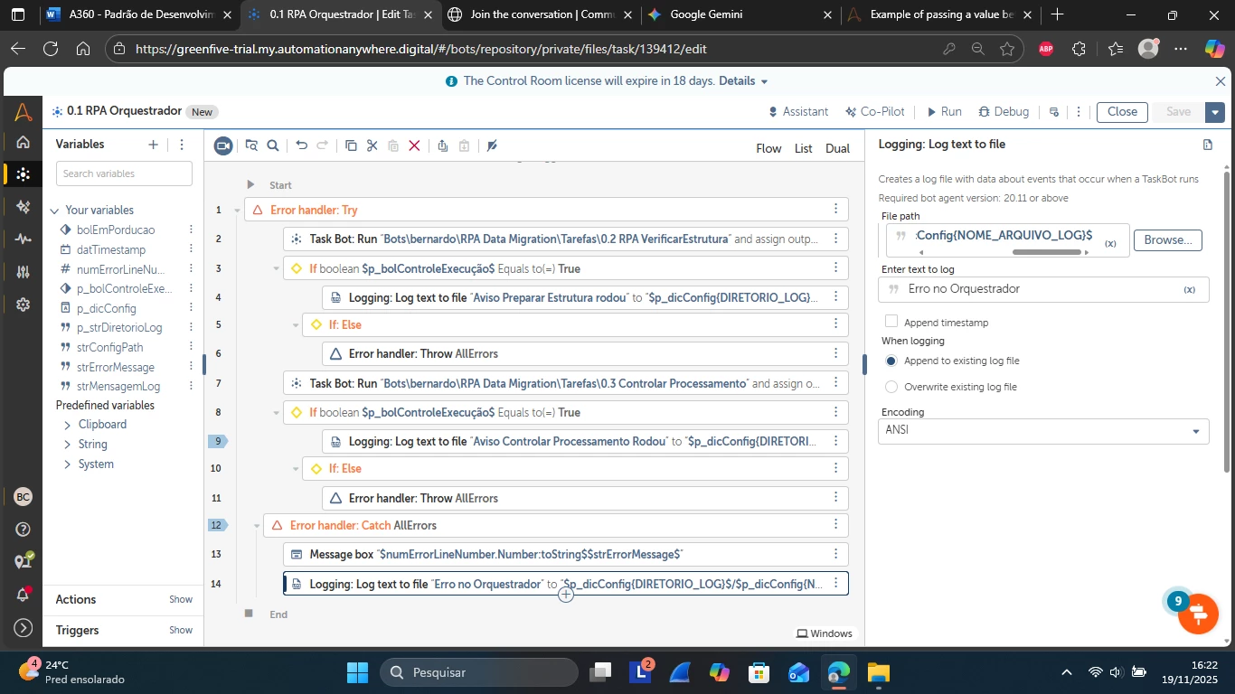1235x694 pixels.
Task: Insert a variable into the text to log field
Action: [1190, 289]
